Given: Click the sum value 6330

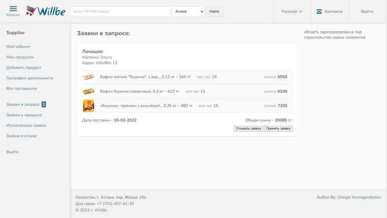Looking at the screenshot, I should click(x=283, y=91).
